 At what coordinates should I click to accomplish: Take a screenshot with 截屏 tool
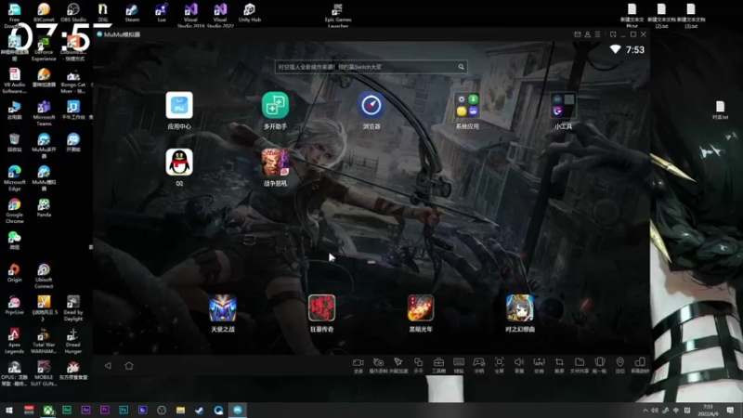click(x=559, y=365)
